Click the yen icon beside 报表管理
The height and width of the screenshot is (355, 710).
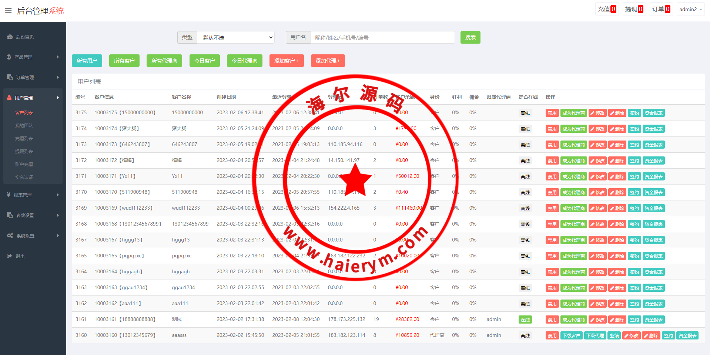tap(9, 195)
